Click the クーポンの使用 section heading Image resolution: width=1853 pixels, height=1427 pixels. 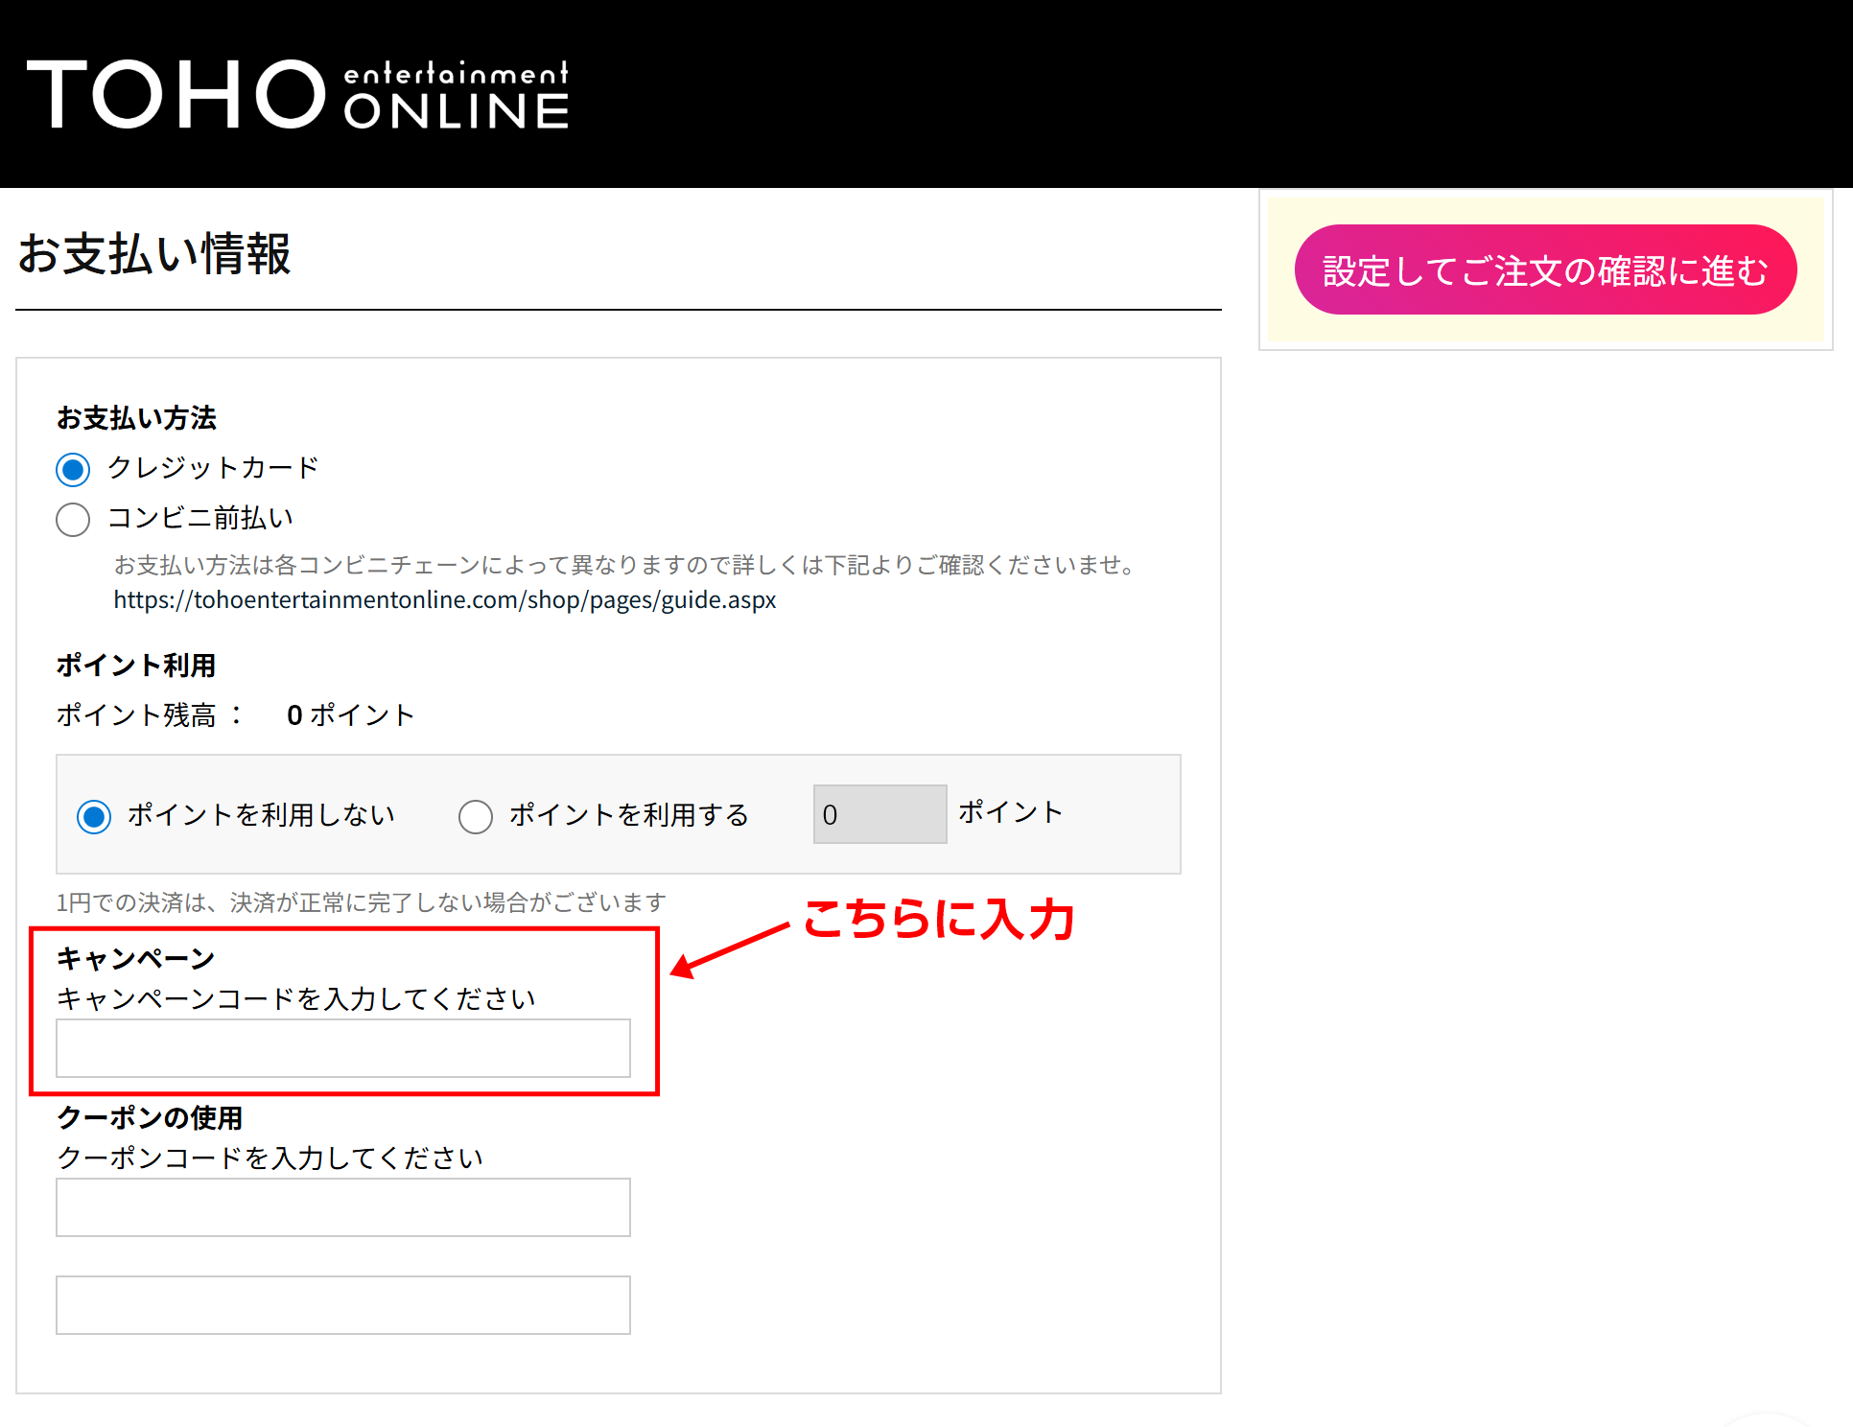click(150, 1117)
